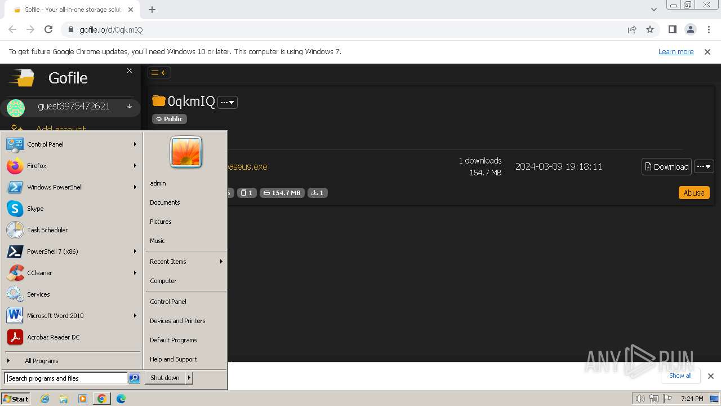
Task: Open file options dropdown next to Download
Action: pyautogui.click(x=704, y=166)
